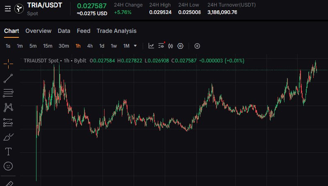
Task: Click the add plus circle icon
Action: [197, 46]
